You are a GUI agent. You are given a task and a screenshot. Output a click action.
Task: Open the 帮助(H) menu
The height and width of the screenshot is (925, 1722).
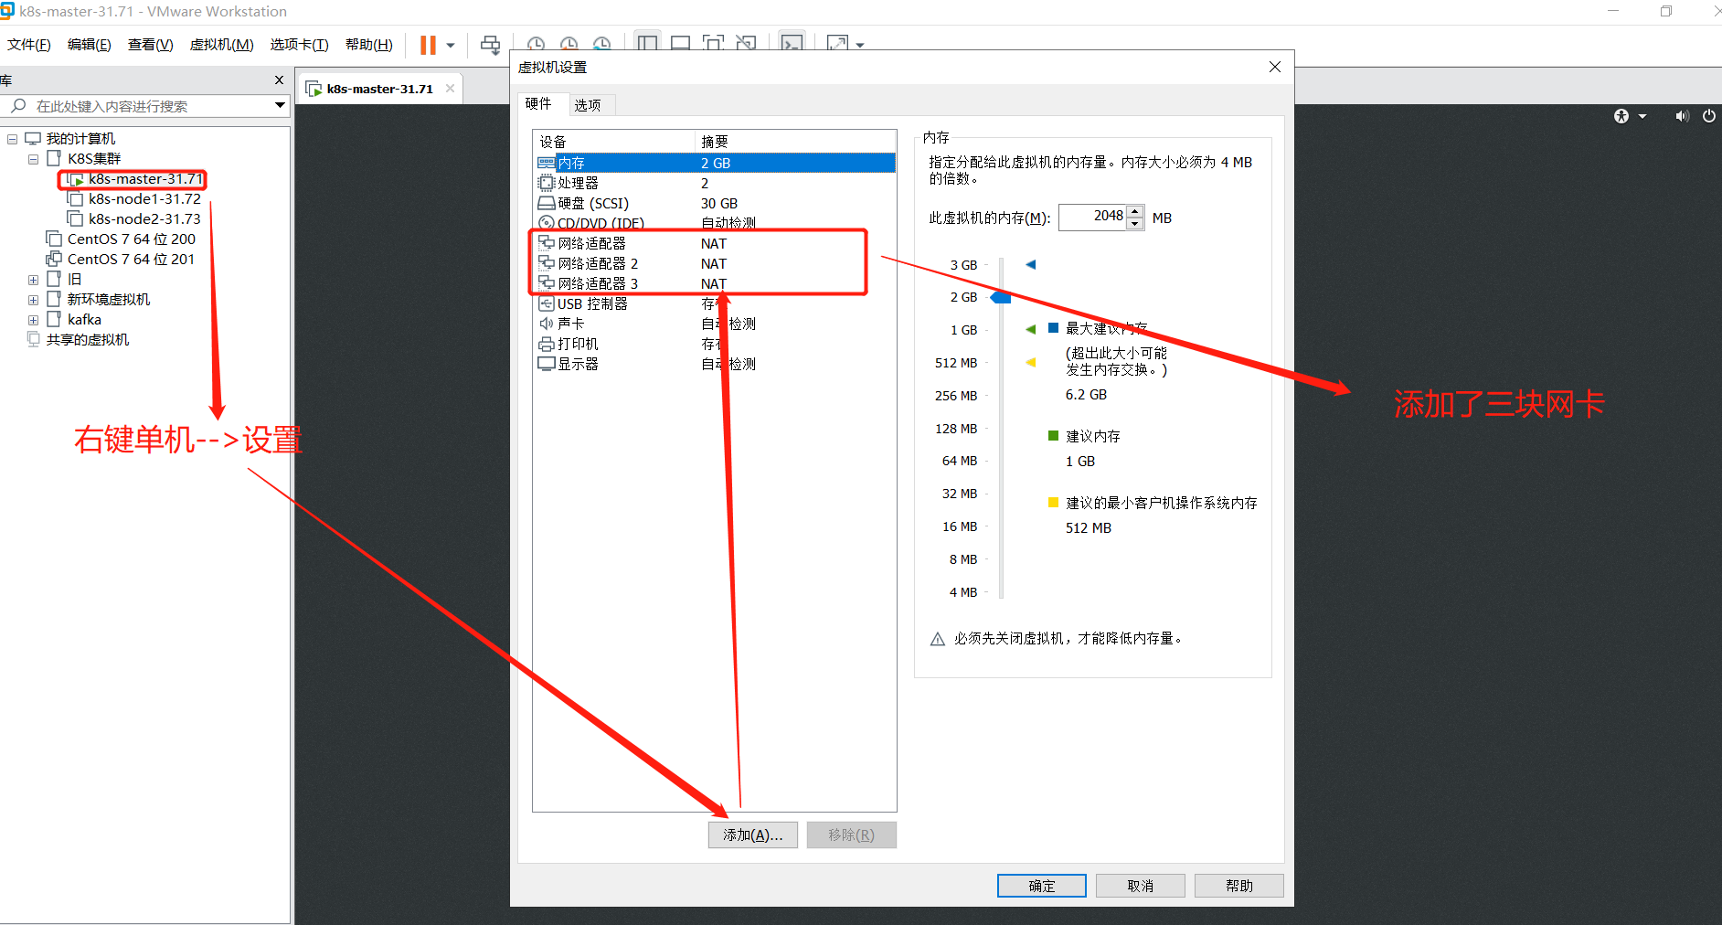click(x=369, y=45)
